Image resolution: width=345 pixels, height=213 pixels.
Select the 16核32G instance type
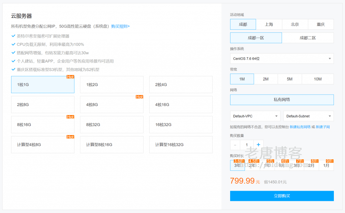(181, 124)
